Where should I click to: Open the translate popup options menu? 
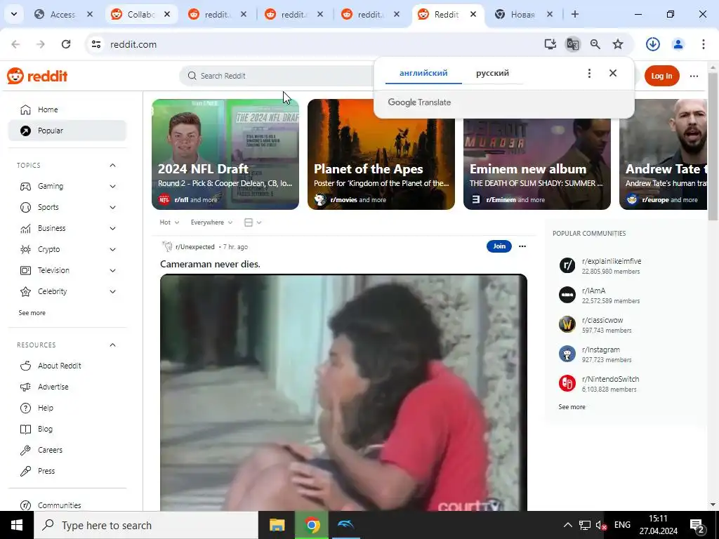pos(589,73)
